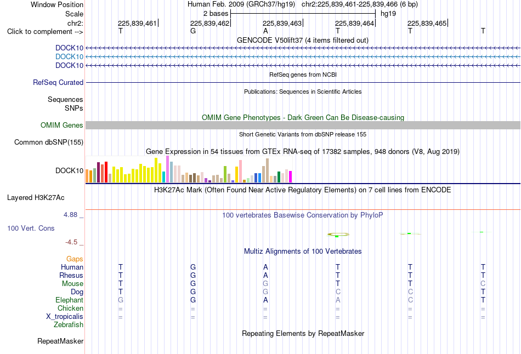Click the H3K27Ac Mark ENCODE title
The image size is (521, 354).
click(x=303, y=190)
